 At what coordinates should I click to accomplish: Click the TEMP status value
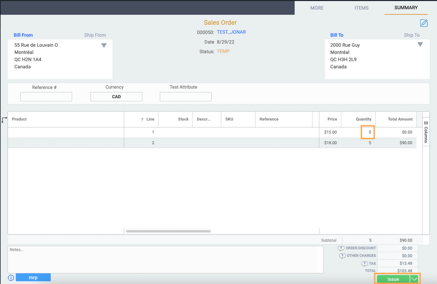pos(223,51)
